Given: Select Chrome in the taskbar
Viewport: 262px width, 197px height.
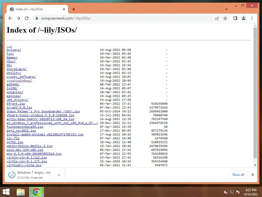Looking at the screenshot, I should pos(36,192).
